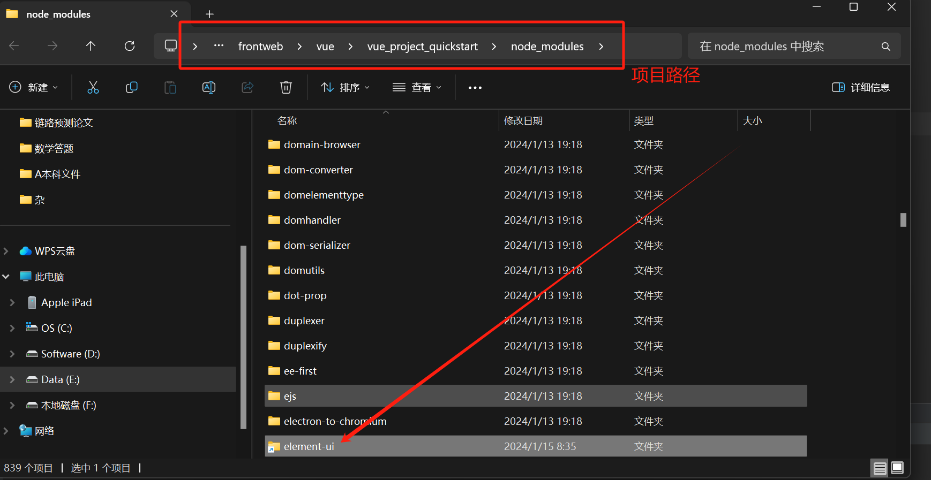This screenshot has height=480, width=931.
Task: Cut the selected item with scissors icon
Action: click(93, 87)
